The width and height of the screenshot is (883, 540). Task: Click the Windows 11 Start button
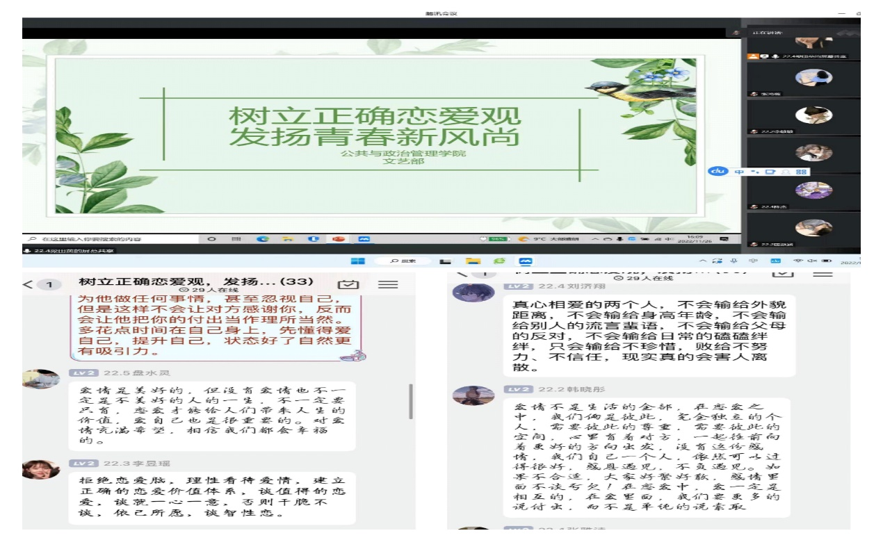[358, 261]
